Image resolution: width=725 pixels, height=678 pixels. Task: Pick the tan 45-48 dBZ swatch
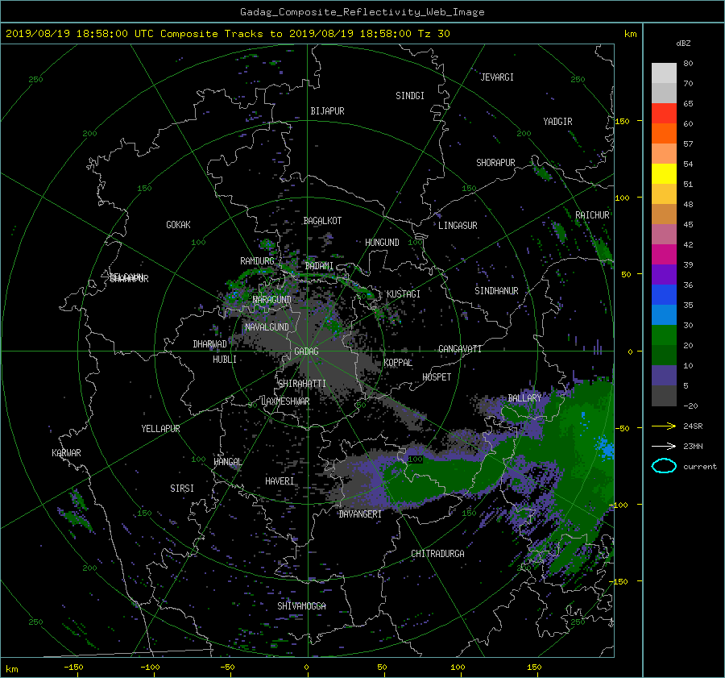point(664,214)
